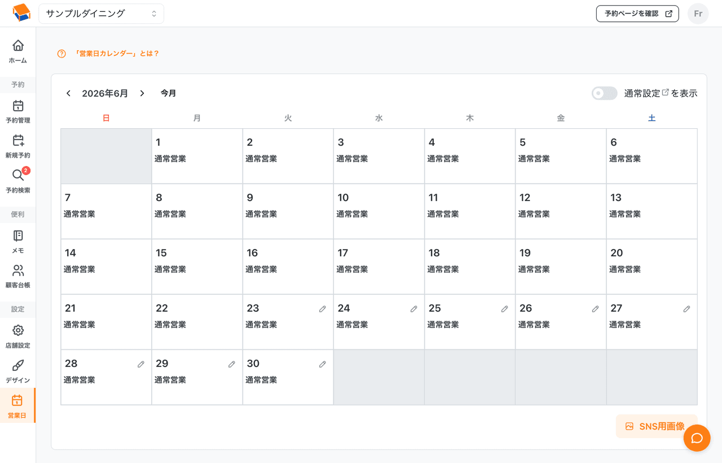Open the デザイン brush icon
Viewport: 722px width, 463px height.
pyautogui.click(x=18, y=365)
